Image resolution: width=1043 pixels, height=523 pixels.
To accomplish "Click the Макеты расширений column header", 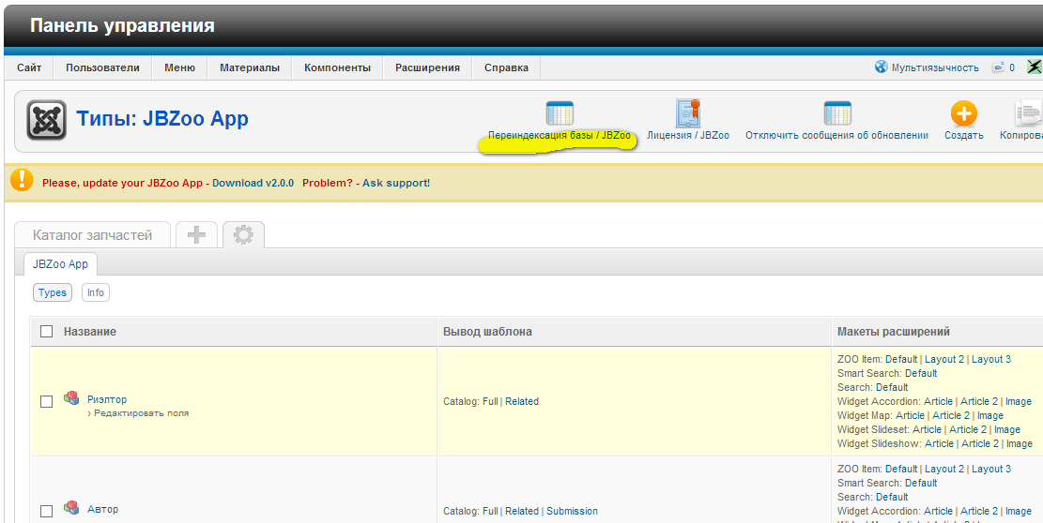I will tap(894, 331).
